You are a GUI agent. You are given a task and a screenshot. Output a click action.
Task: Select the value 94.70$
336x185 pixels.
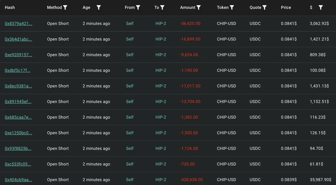tap(316, 149)
